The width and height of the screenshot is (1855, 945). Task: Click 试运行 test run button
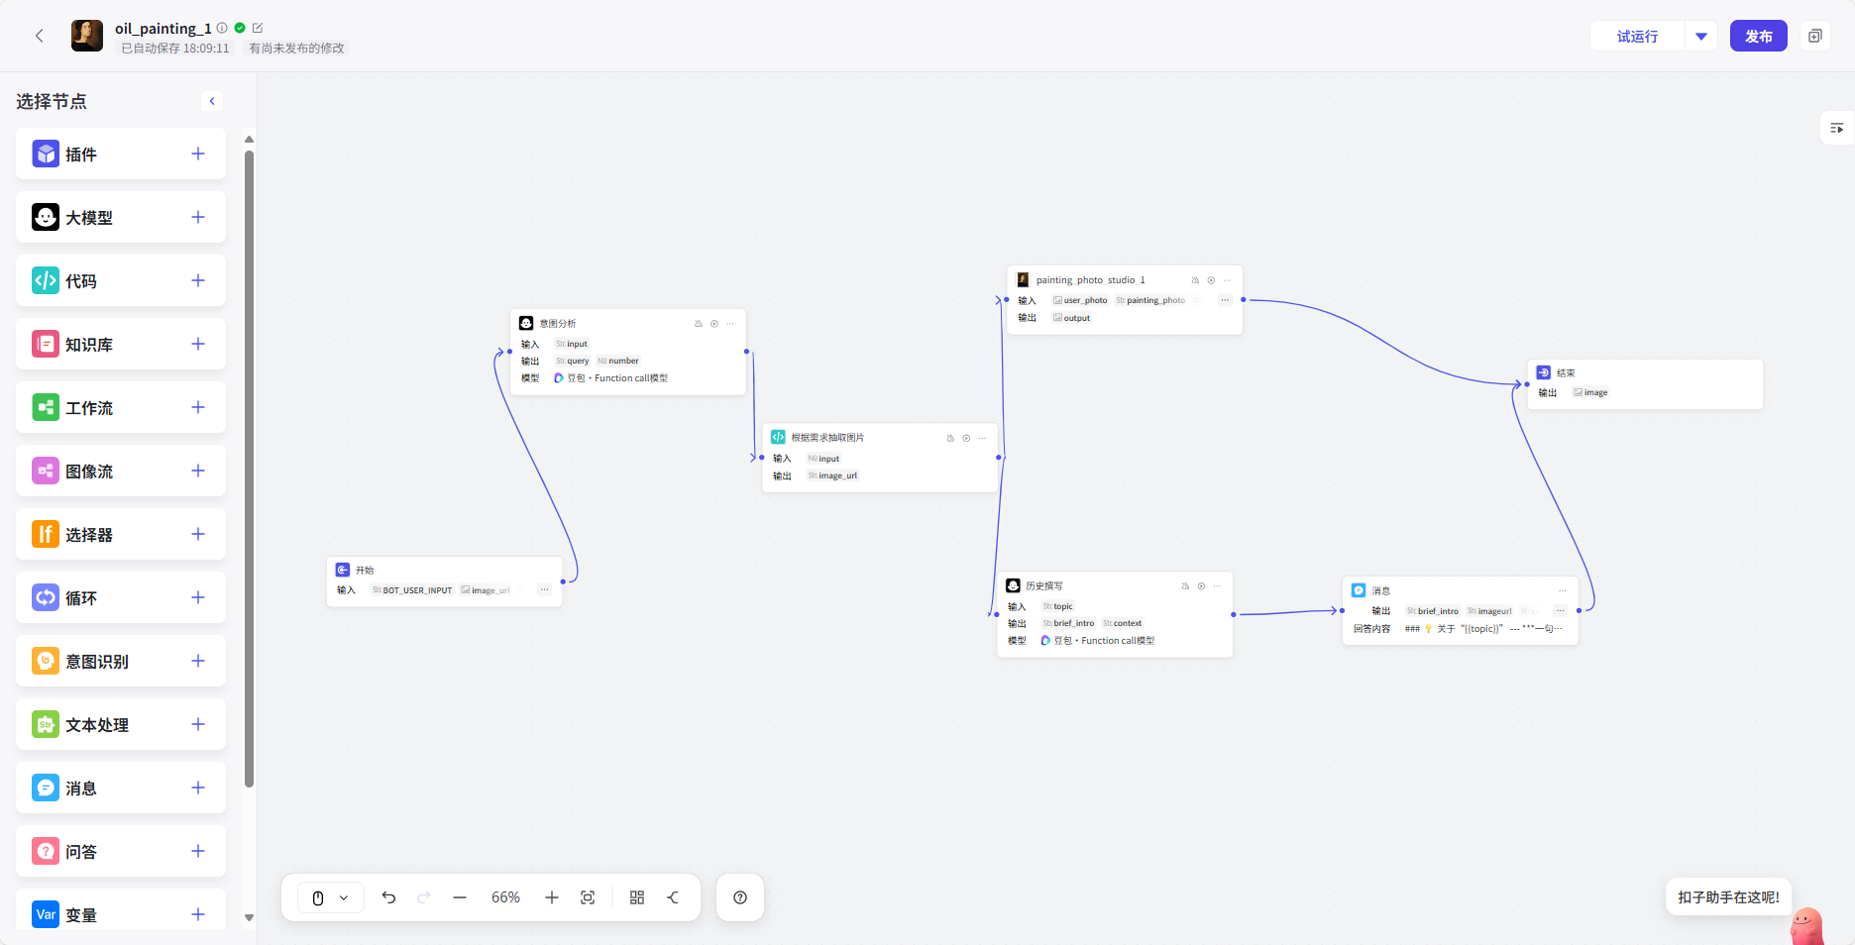coord(1637,37)
